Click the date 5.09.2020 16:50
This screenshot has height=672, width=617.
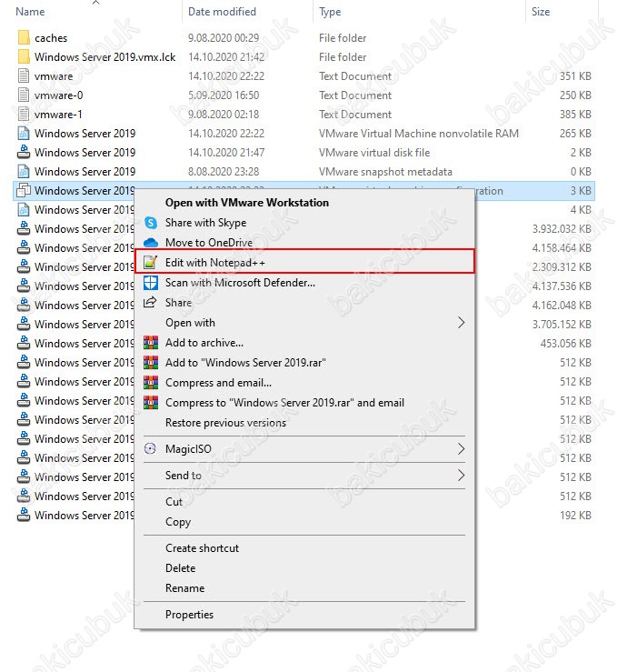[x=224, y=95]
